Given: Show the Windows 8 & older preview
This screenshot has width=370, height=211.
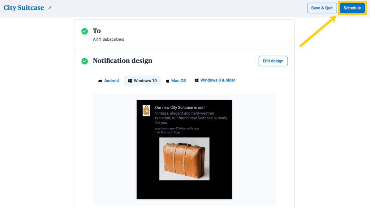Looking at the screenshot, I should point(215,80).
